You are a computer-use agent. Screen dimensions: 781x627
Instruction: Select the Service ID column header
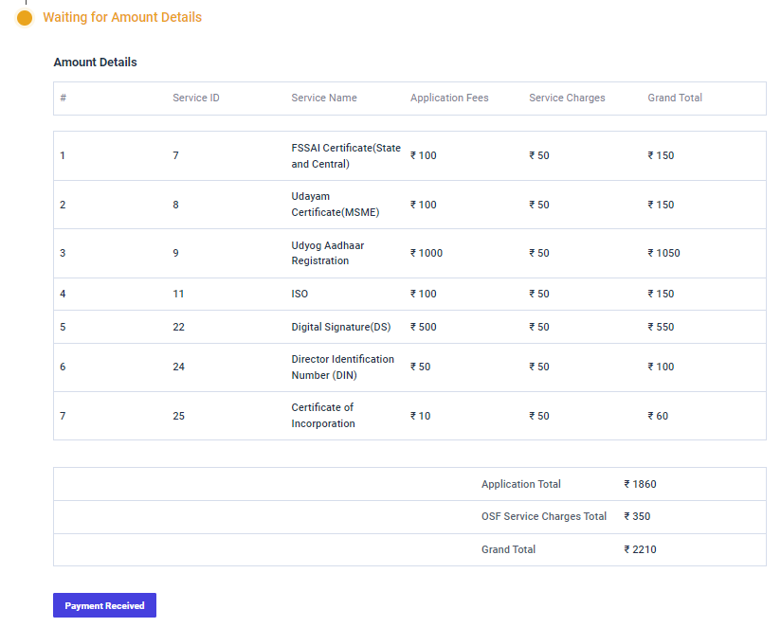[x=196, y=98]
